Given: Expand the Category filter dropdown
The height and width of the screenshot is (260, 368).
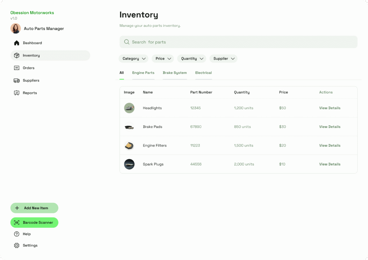Looking at the screenshot, I should pyautogui.click(x=133, y=59).
